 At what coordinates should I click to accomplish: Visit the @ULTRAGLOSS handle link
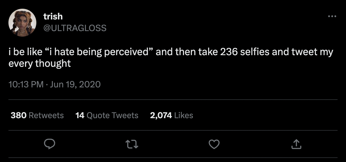(x=75, y=28)
